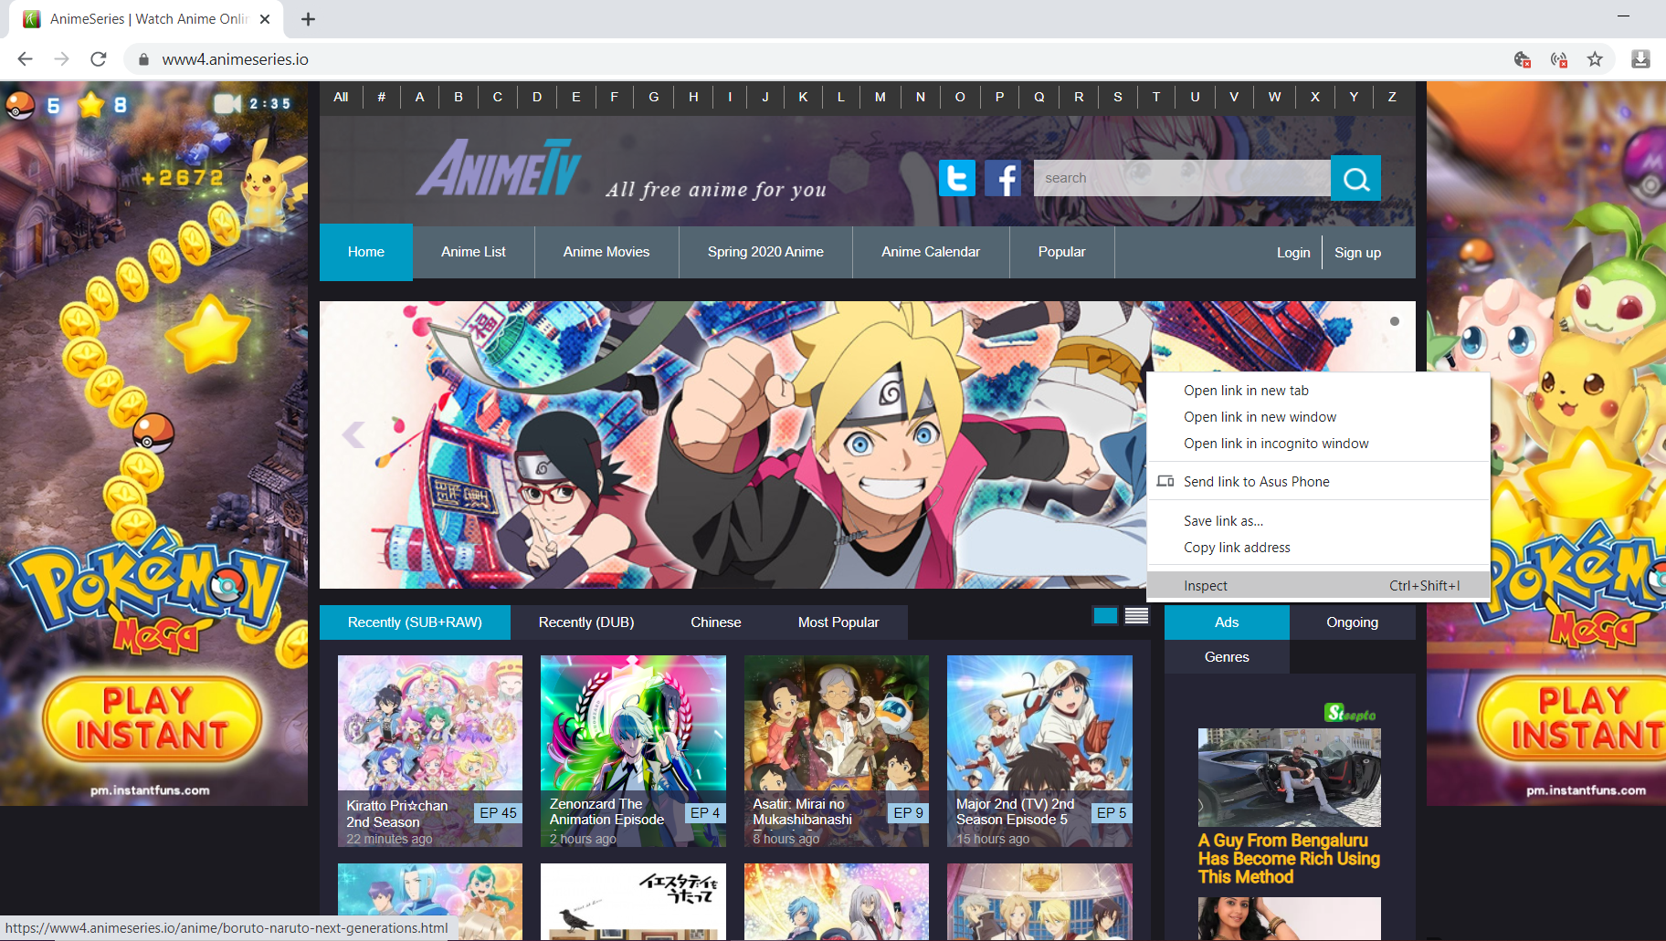
Task: Click the Login link
Action: click(1293, 253)
